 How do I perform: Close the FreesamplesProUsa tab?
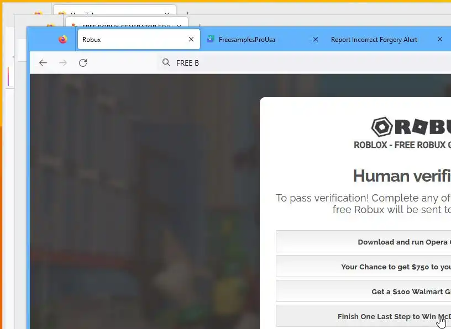[315, 39]
